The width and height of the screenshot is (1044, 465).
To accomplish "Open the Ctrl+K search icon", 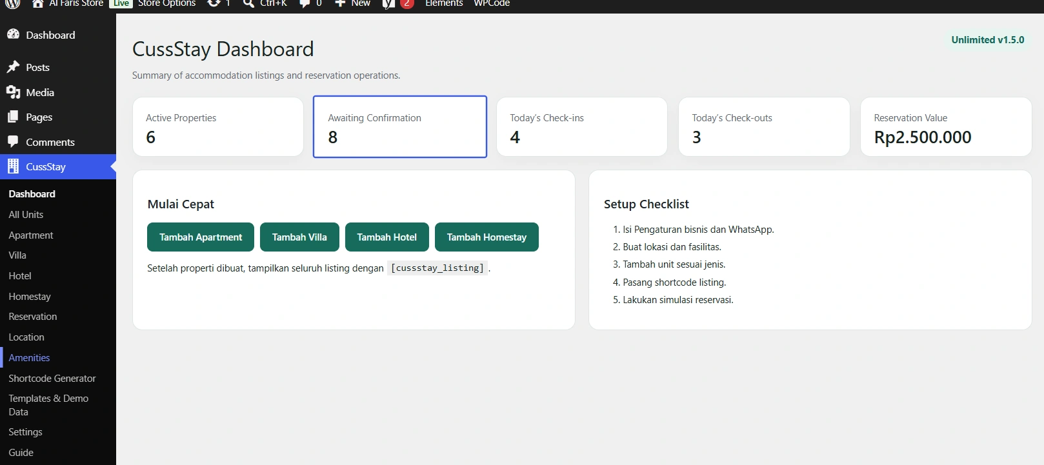I will [248, 3].
